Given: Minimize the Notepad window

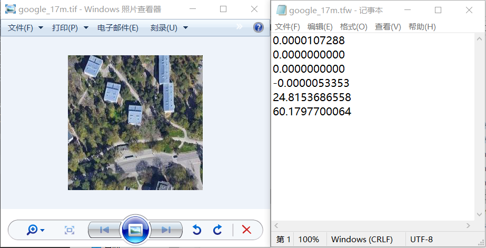Looking at the screenshot, I should pyautogui.click(x=407, y=10).
